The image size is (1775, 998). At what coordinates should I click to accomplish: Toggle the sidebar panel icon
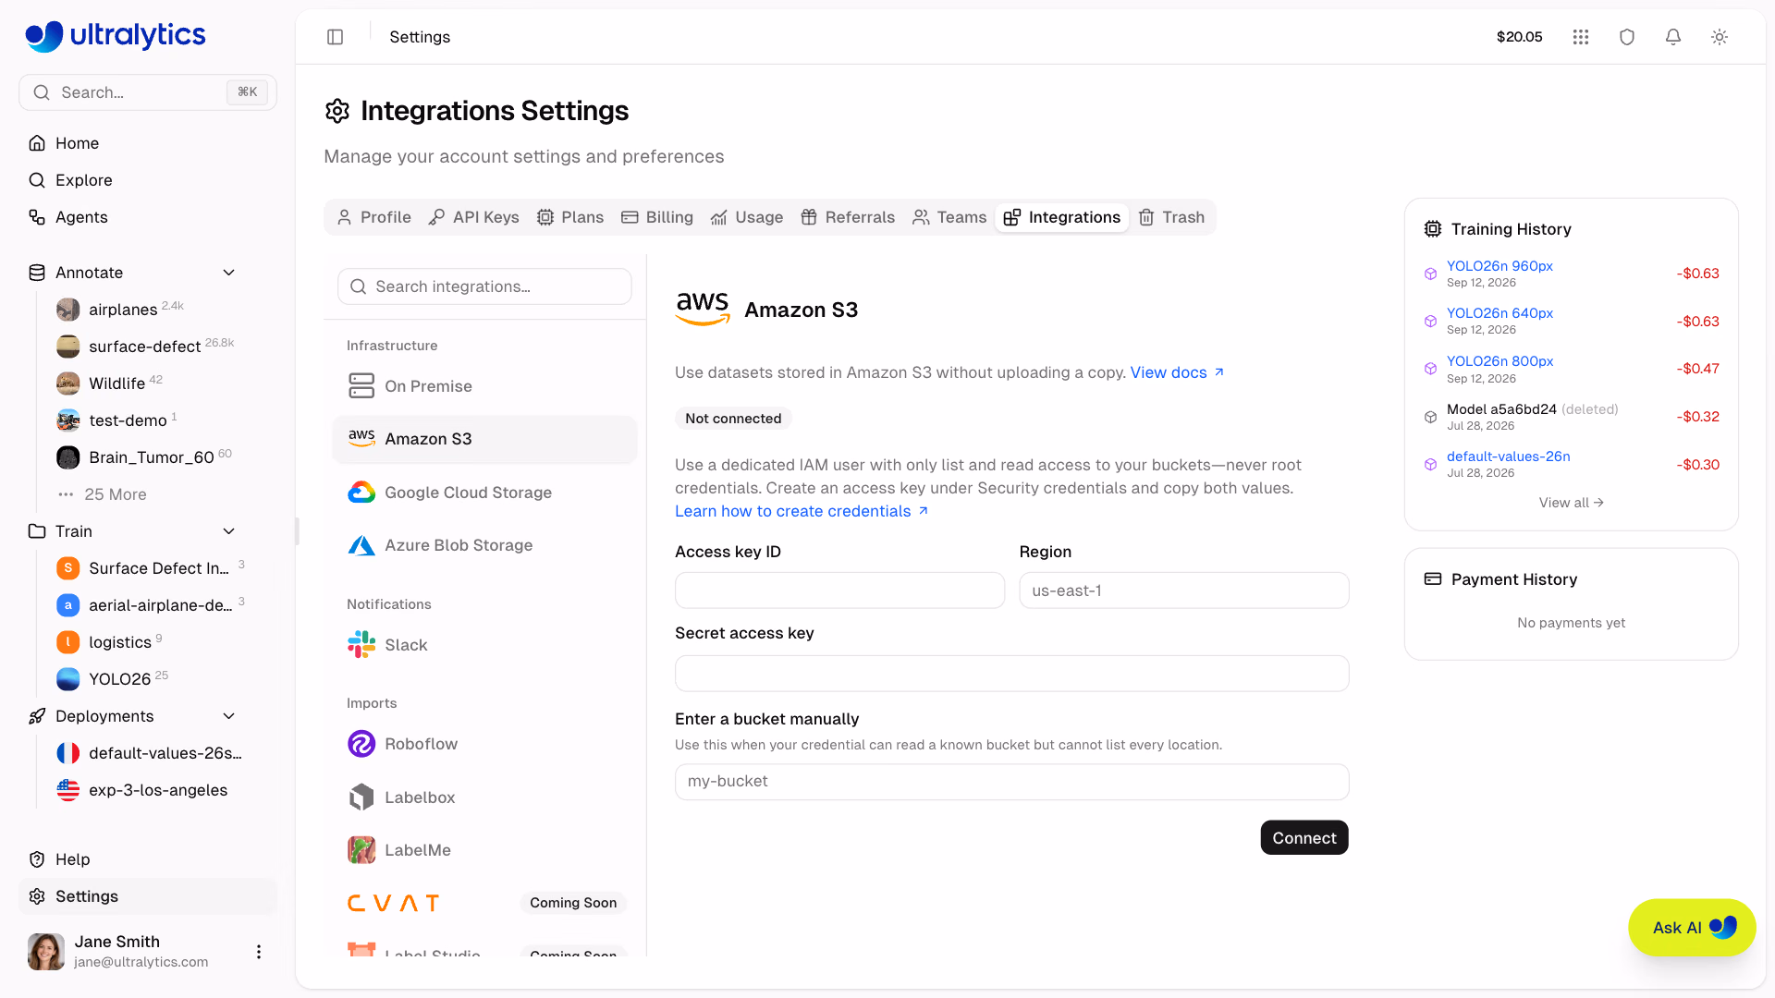(x=335, y=37)
